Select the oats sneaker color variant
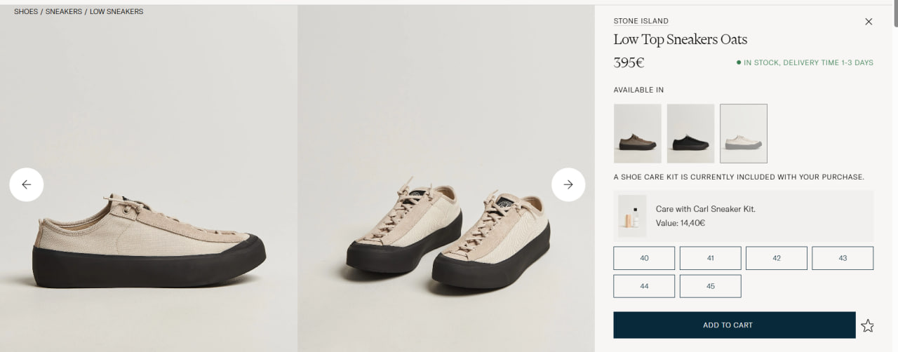Image resolution: width=898 pixels, height=352 pixels. click(x=744, y=133)
